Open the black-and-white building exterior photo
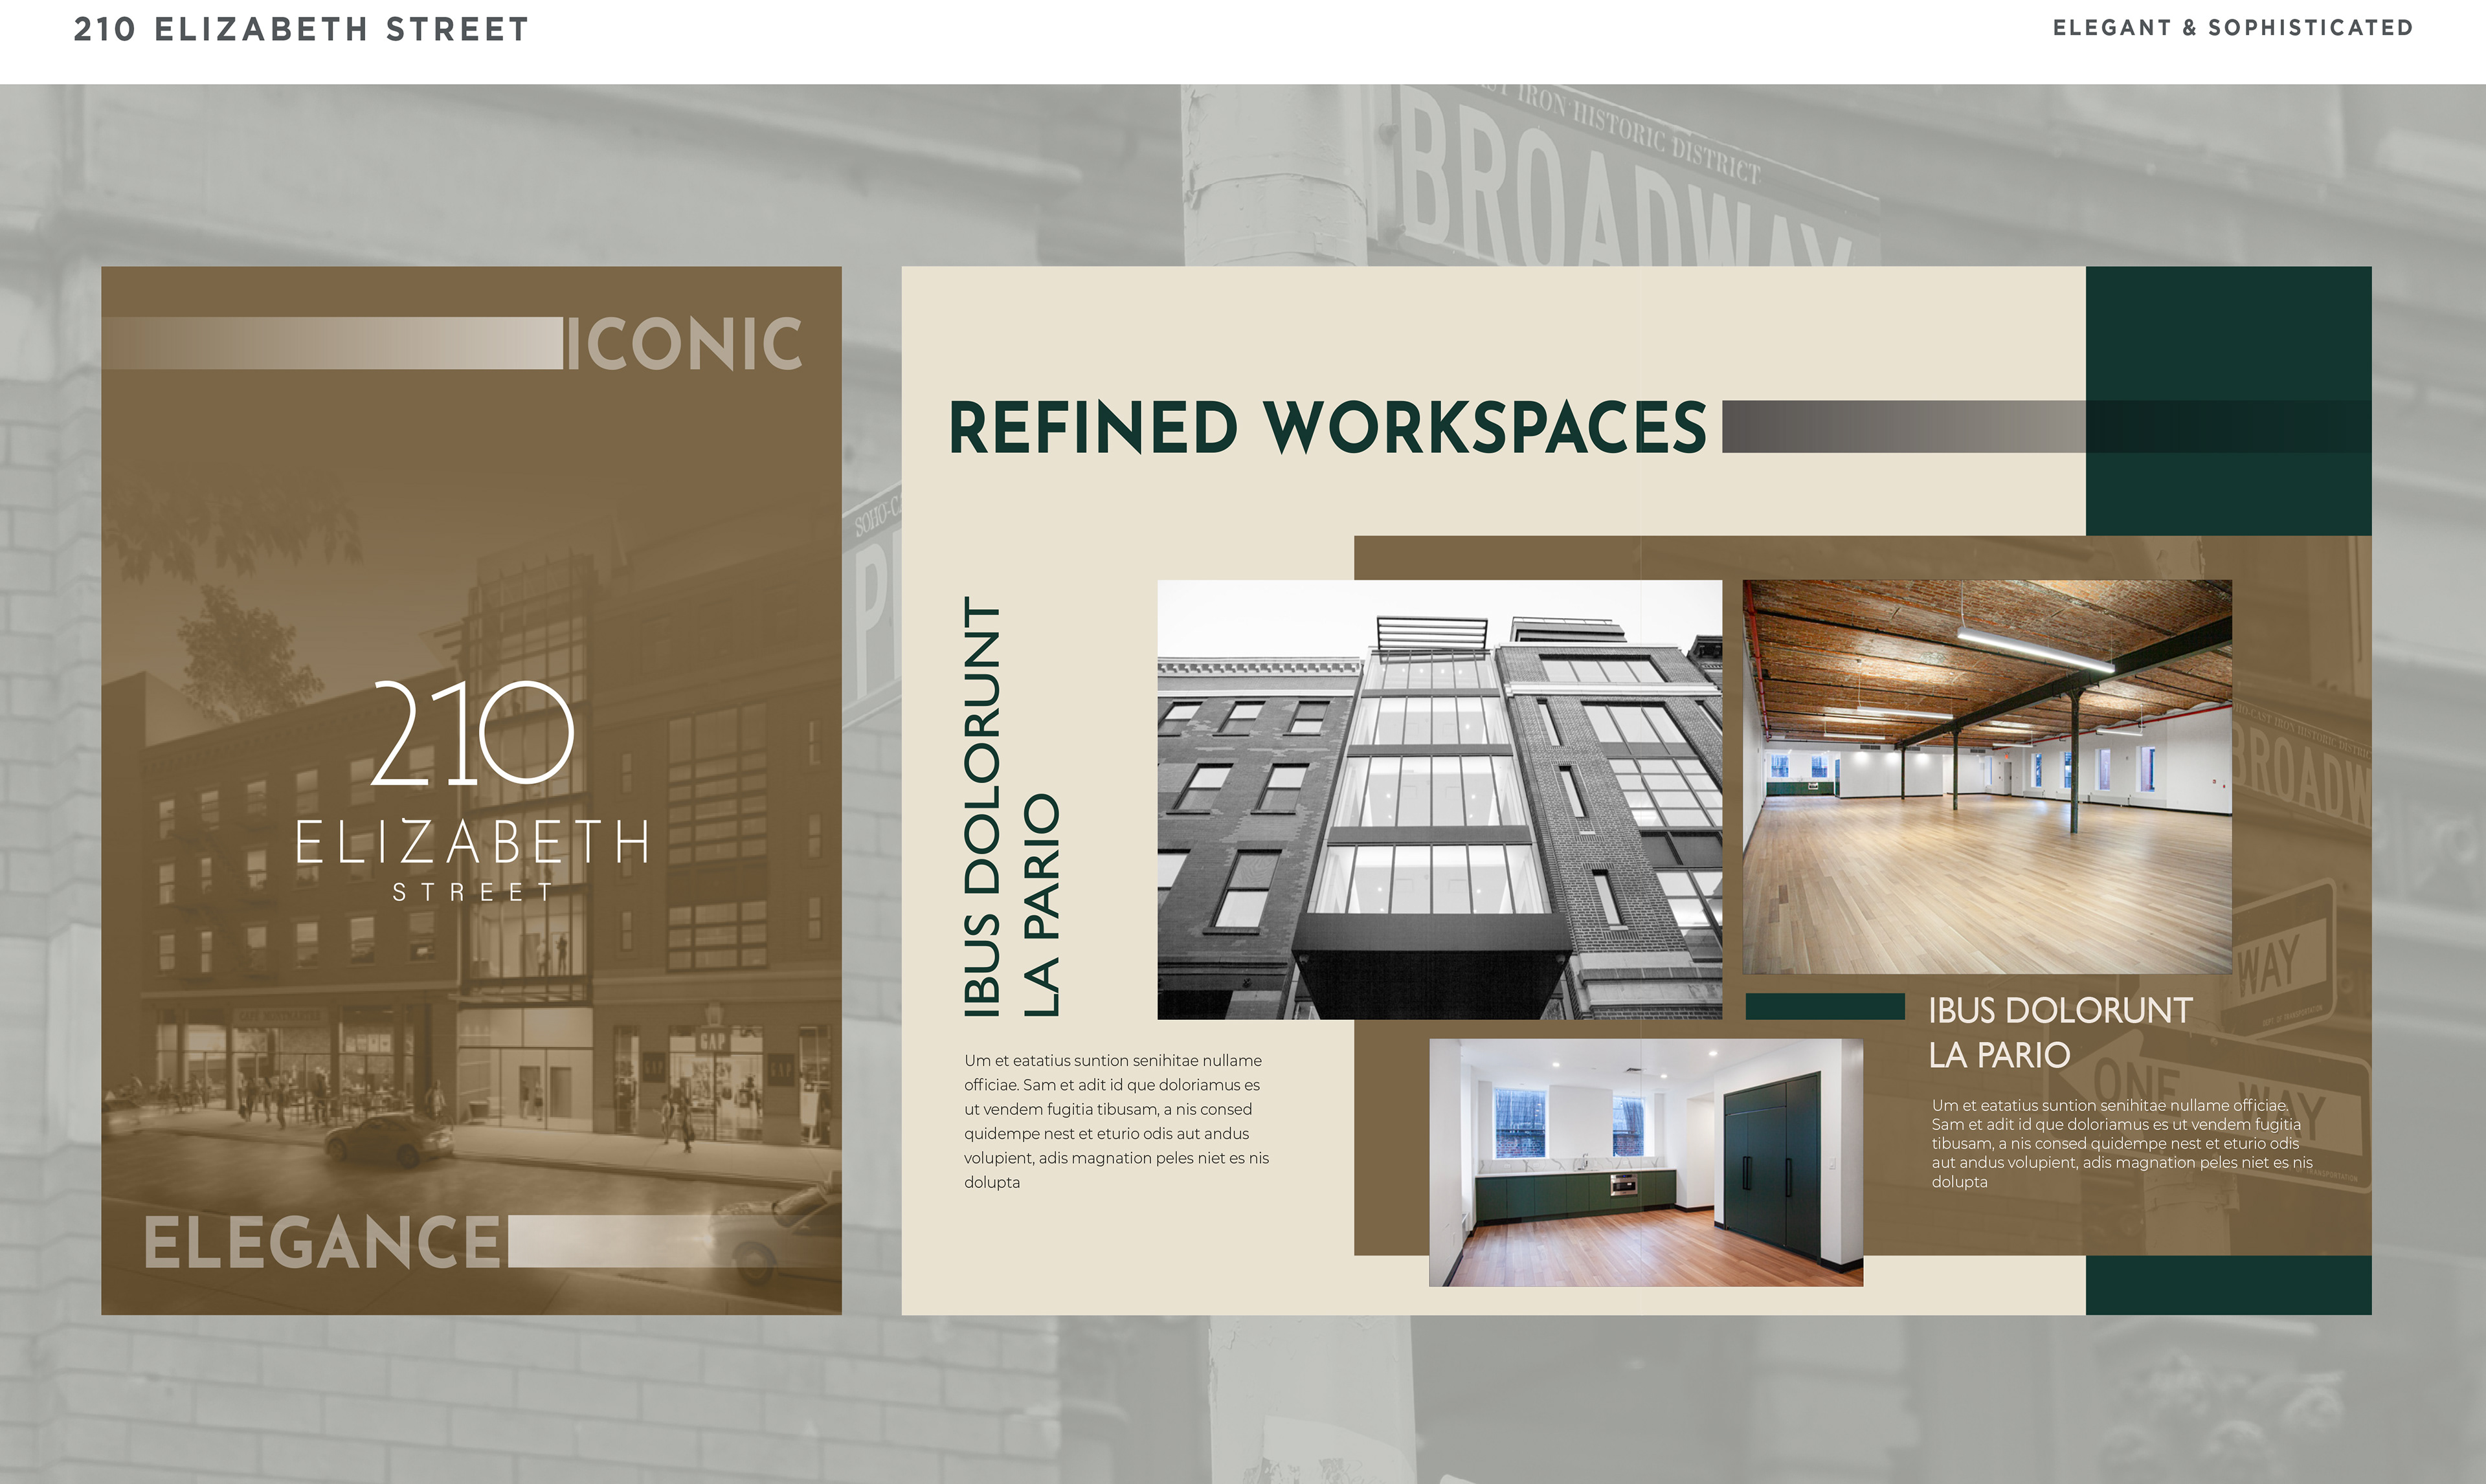The height and width of the screenshot is (1484, 2486). pos(1439,799)
